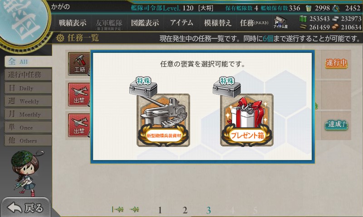Show Monthly quests filter
363x217 pixels.
28,114
